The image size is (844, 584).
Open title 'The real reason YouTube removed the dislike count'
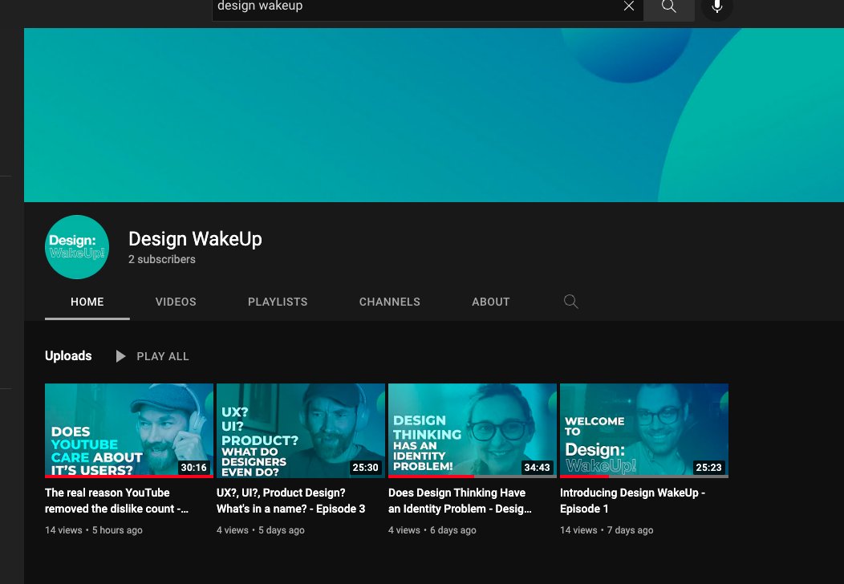pyautogui.click(x=117, y=501)
